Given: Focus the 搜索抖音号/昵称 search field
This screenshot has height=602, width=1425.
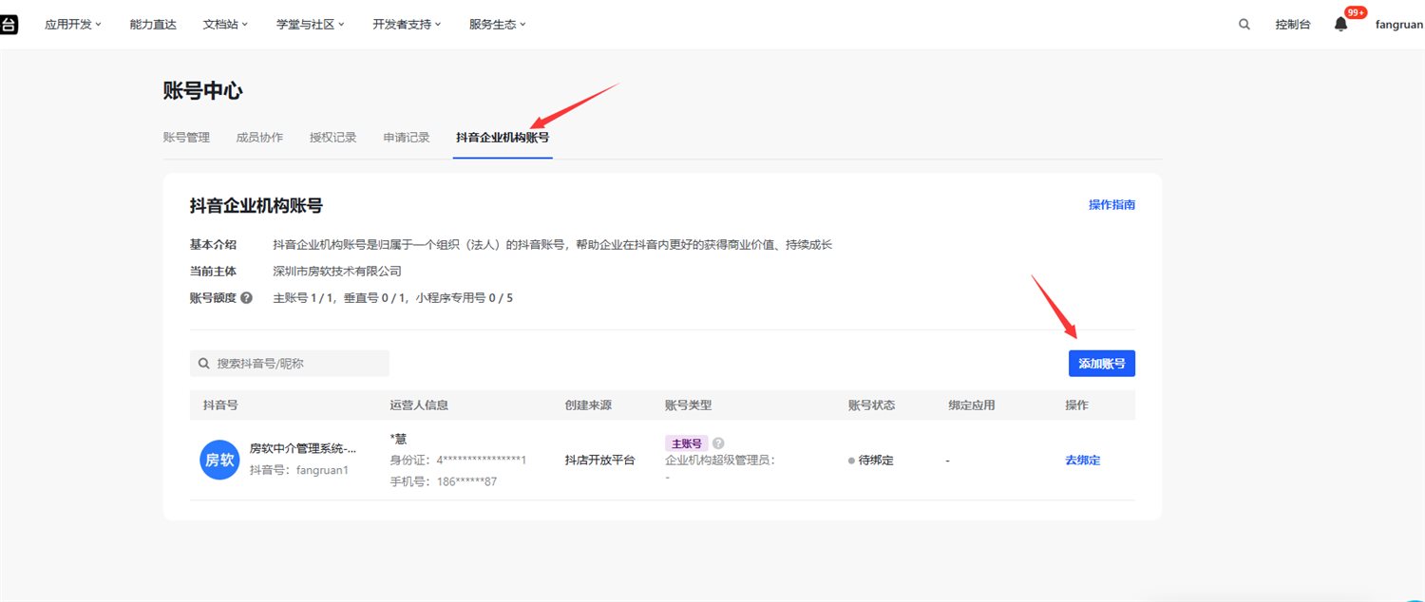Looking at the screenshot, I should coord(294,364).
